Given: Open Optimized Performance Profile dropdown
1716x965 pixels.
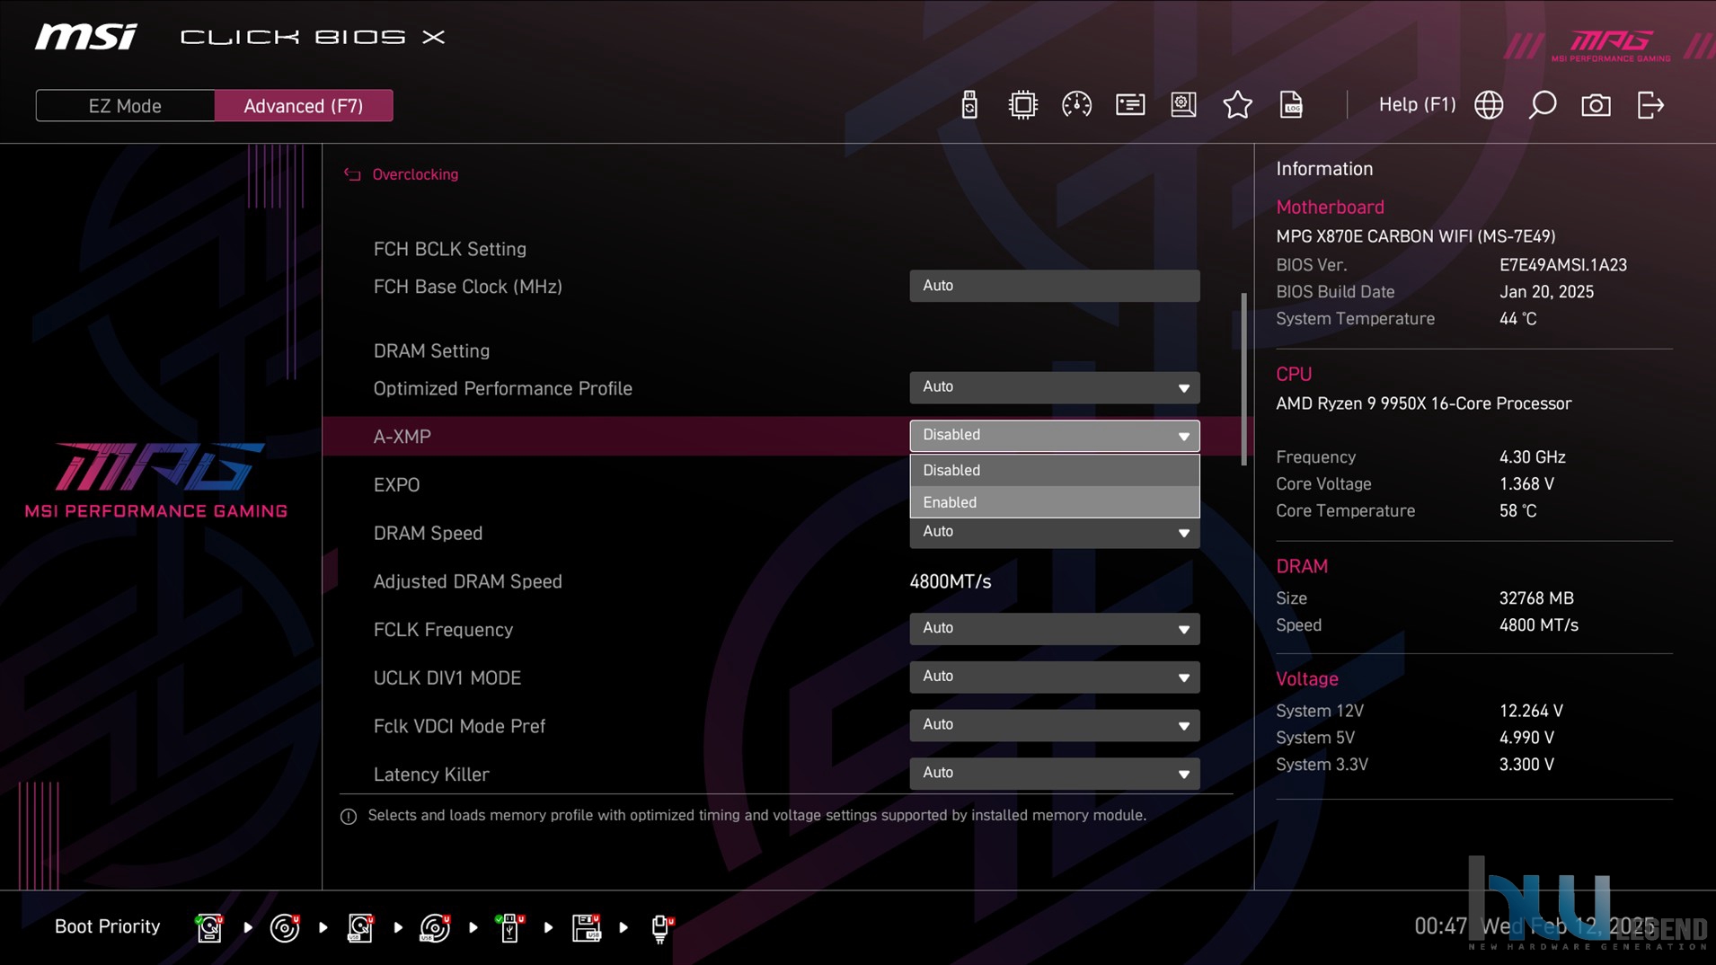Looking at the screenshot, I should (x=1054, y=387).
